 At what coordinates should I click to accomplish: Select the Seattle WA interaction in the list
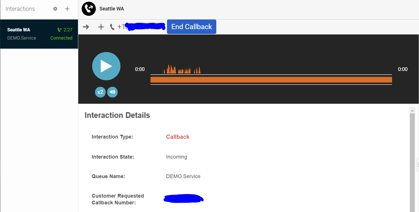pos(39,34)
